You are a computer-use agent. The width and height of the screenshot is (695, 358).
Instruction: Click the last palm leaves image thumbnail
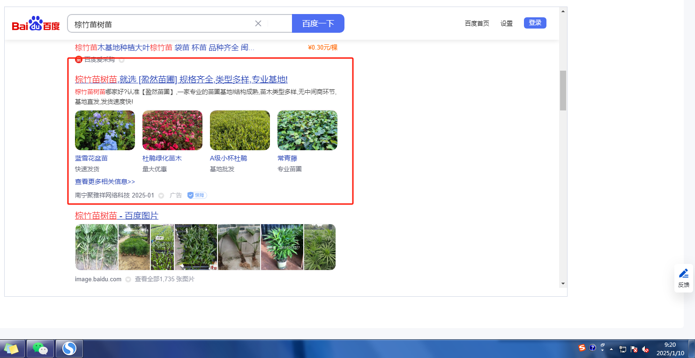tap(320, 247)
